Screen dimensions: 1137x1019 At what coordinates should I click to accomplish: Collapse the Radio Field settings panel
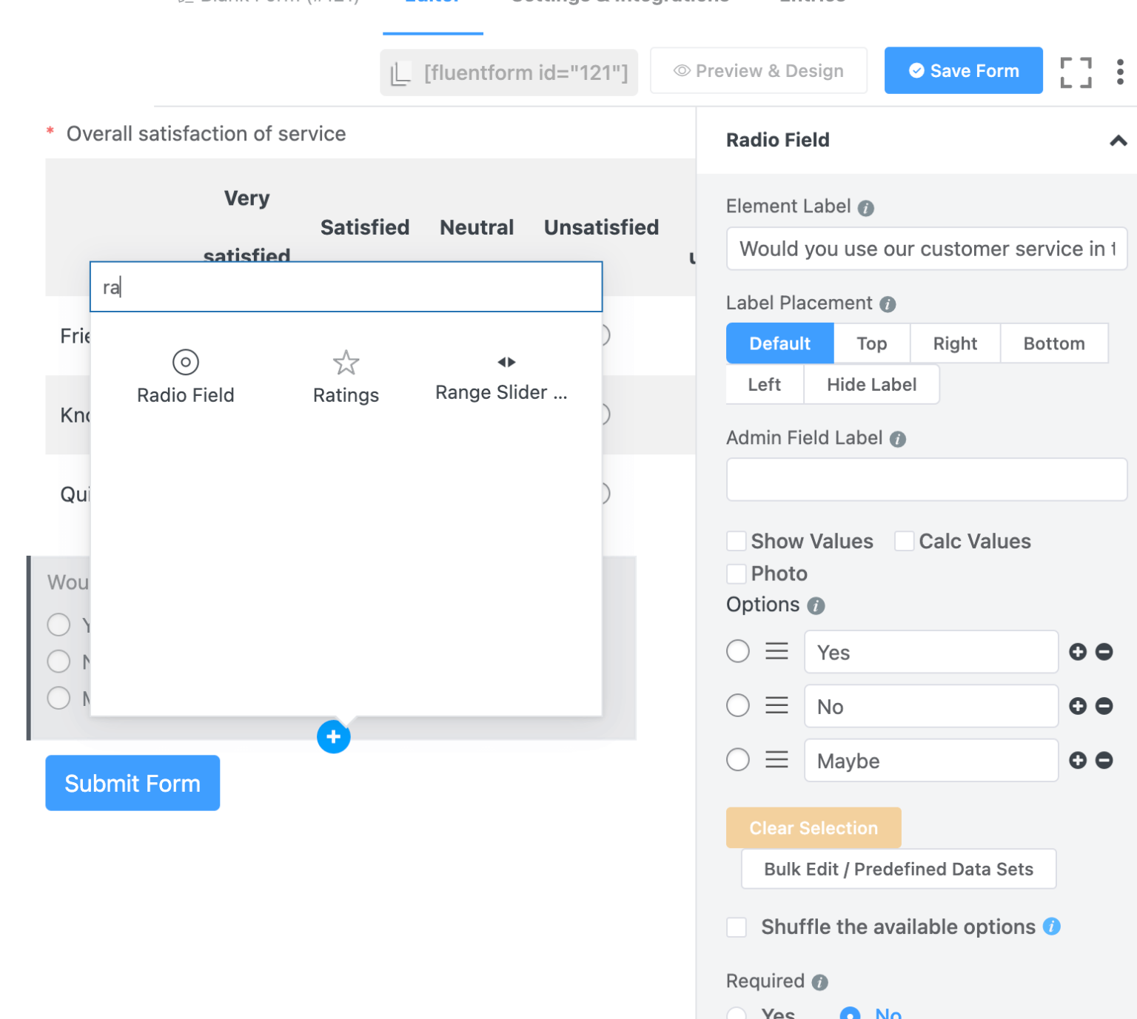tap(1118, 141)
